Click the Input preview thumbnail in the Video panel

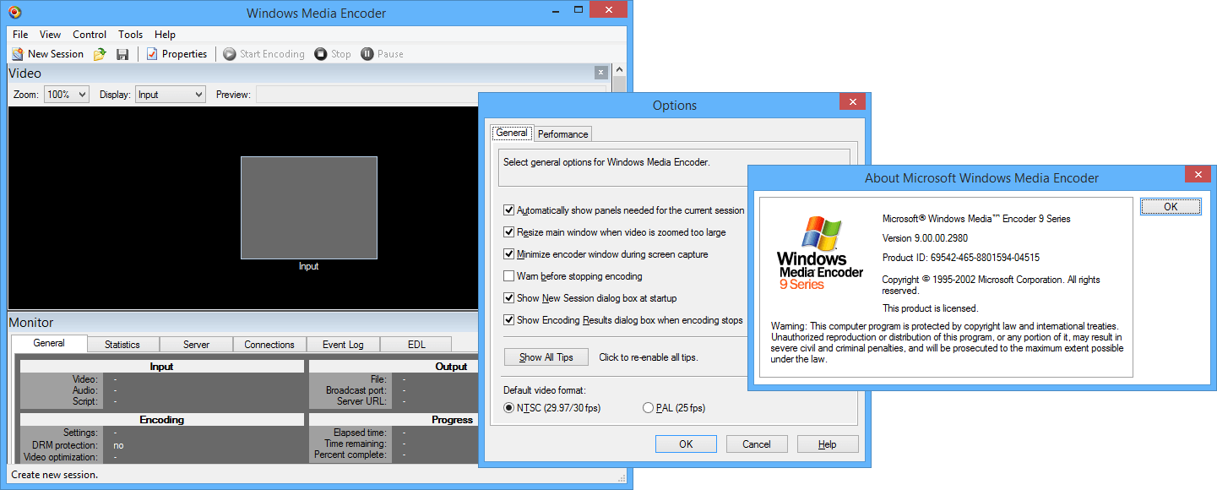pos(309,207)
